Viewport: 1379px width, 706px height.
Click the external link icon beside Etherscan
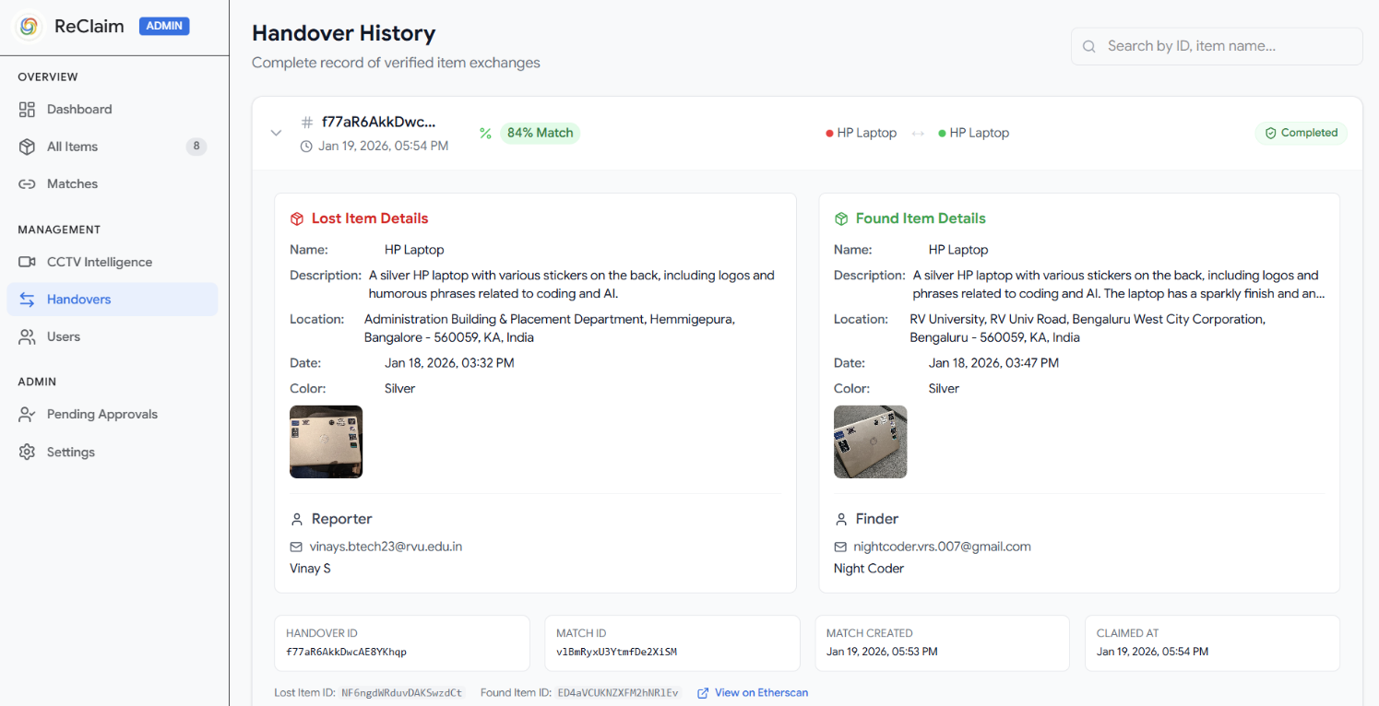tap(703, 693)
